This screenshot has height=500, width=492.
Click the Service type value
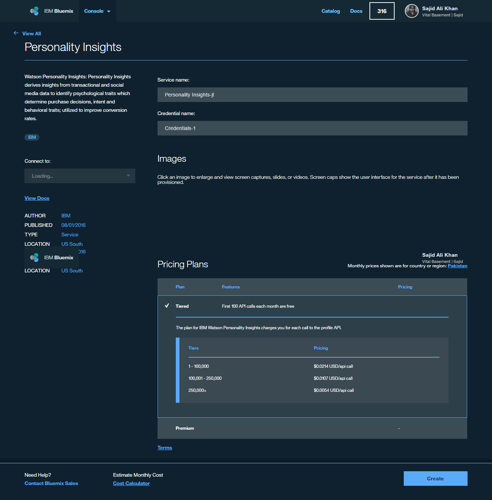pos(70,235)
